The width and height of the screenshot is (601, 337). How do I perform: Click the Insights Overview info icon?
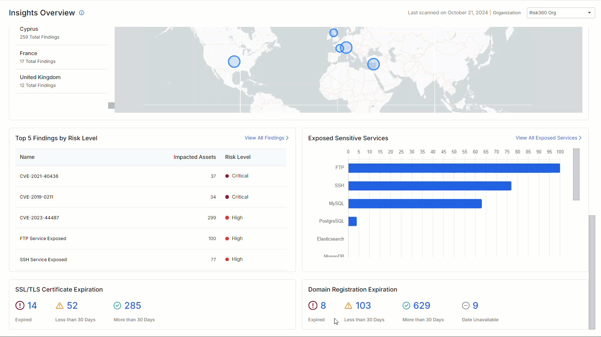tap(82, 13)
